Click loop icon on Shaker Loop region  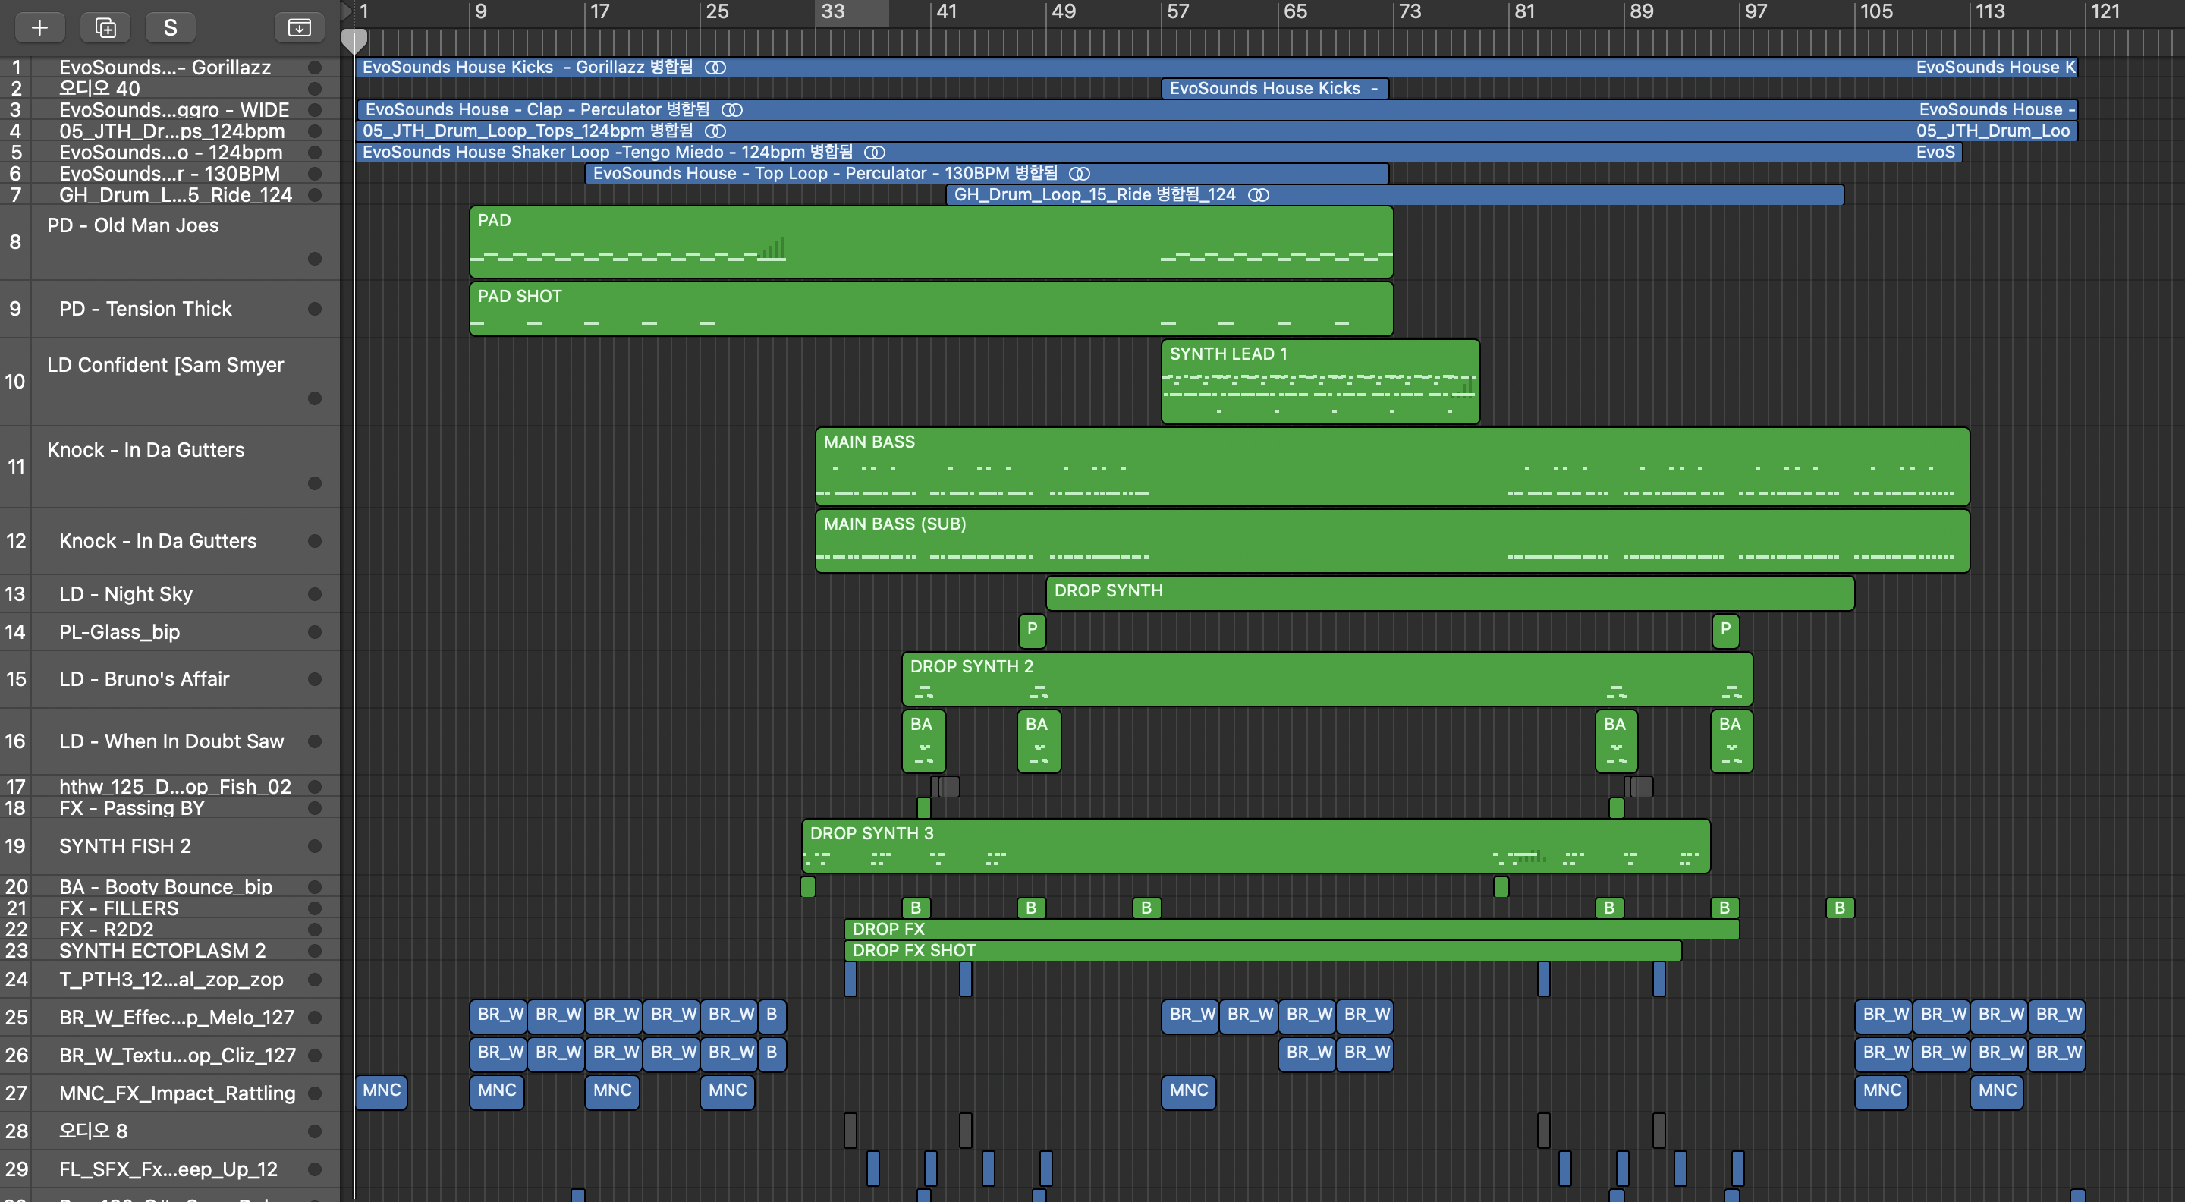point(875,153)
